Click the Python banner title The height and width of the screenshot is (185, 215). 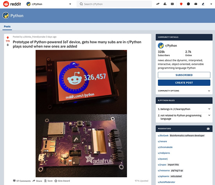(17, 16)
